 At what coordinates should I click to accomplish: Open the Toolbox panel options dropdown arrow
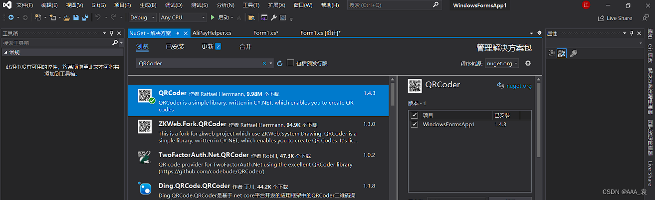104,33
